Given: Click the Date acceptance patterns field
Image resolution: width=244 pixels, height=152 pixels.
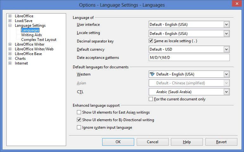Looking at the screenshot, I should click(x=189, y=58).
